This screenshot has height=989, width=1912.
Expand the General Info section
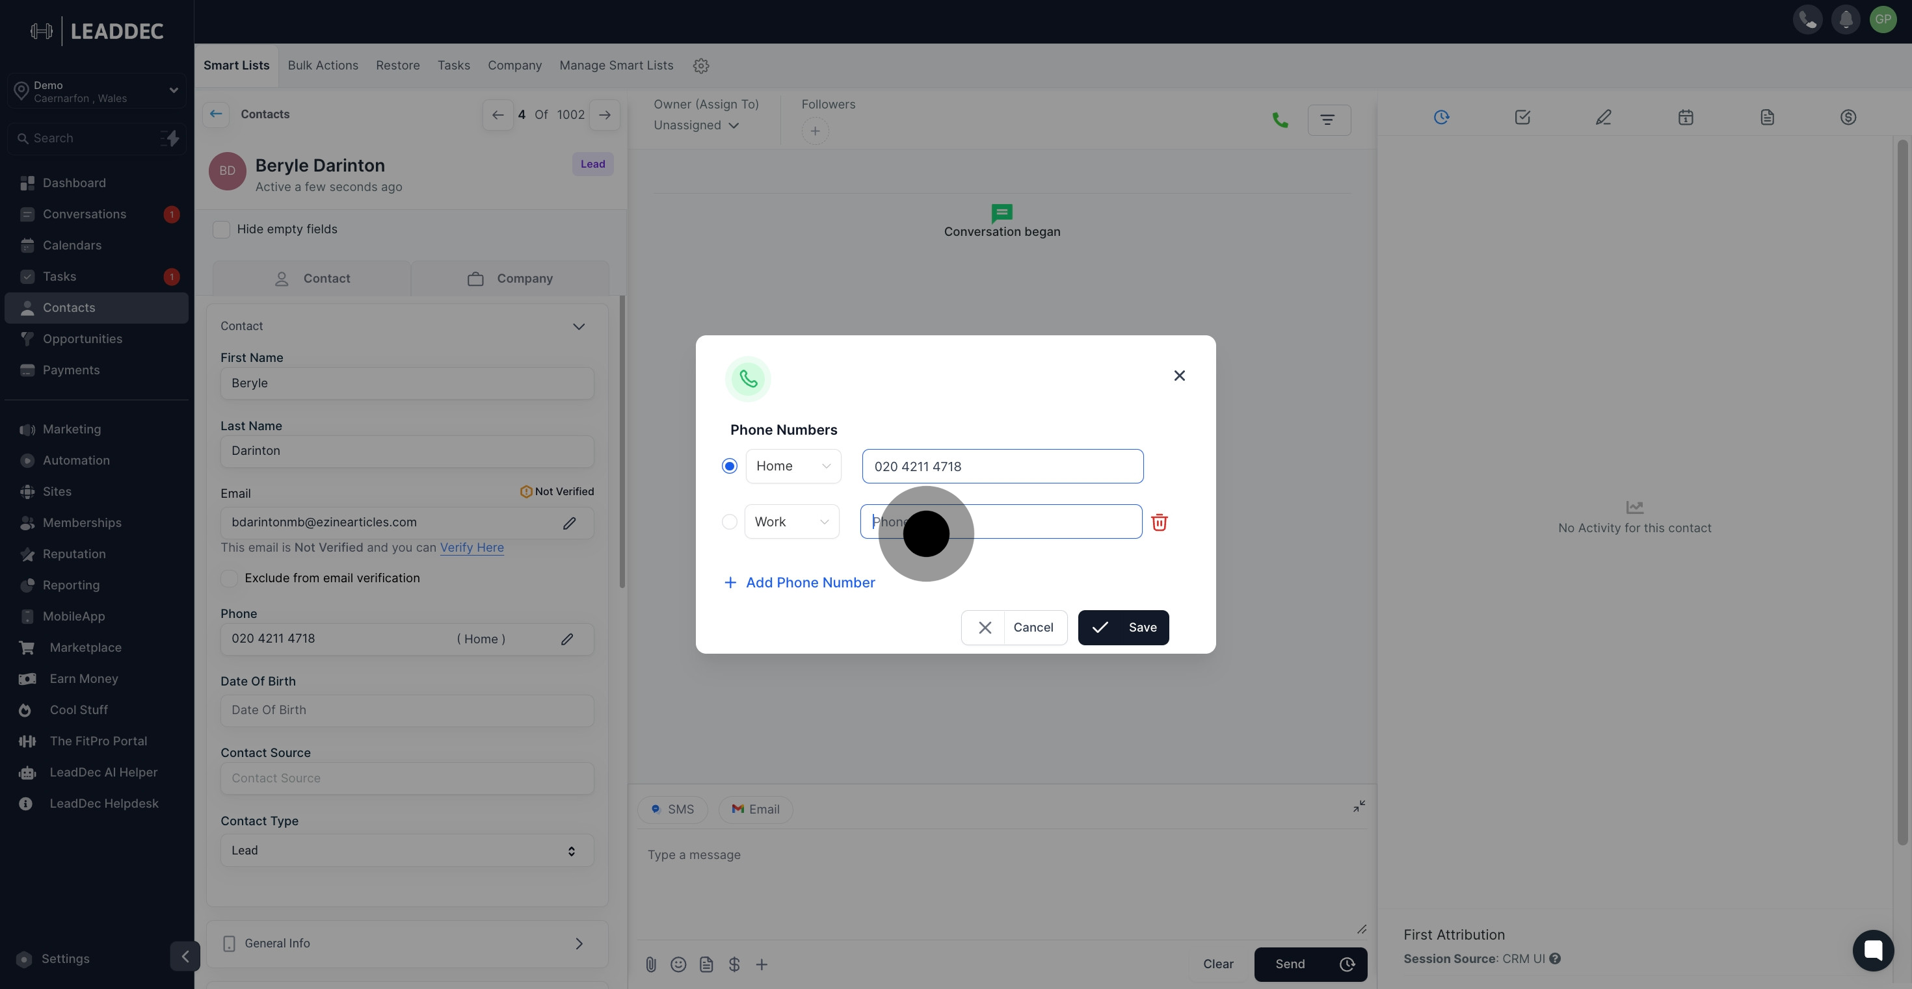[x=406, y=944]
